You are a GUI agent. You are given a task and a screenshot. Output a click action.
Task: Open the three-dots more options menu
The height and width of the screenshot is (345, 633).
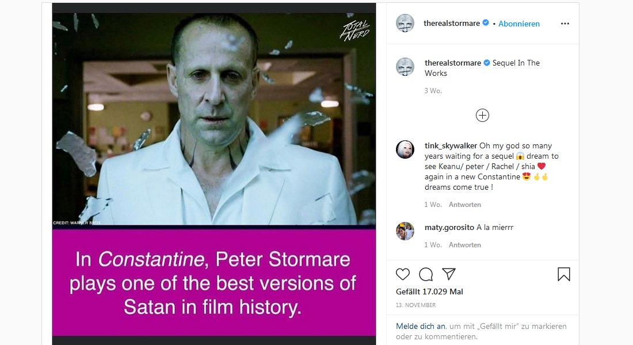point(565,24)
